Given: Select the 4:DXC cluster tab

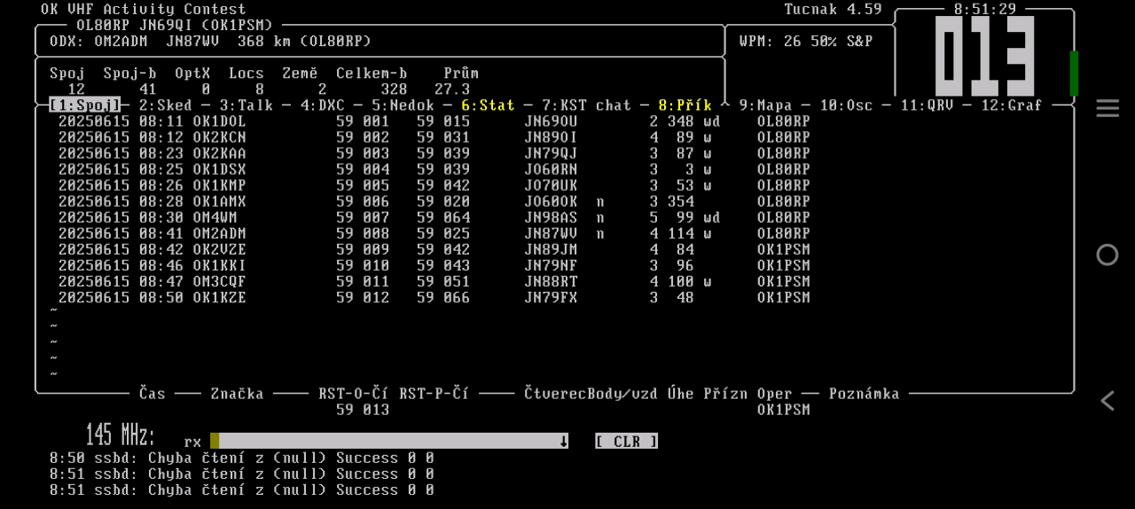Looking at the screenshot, I should pyautogui.click(x=322, y=106).
